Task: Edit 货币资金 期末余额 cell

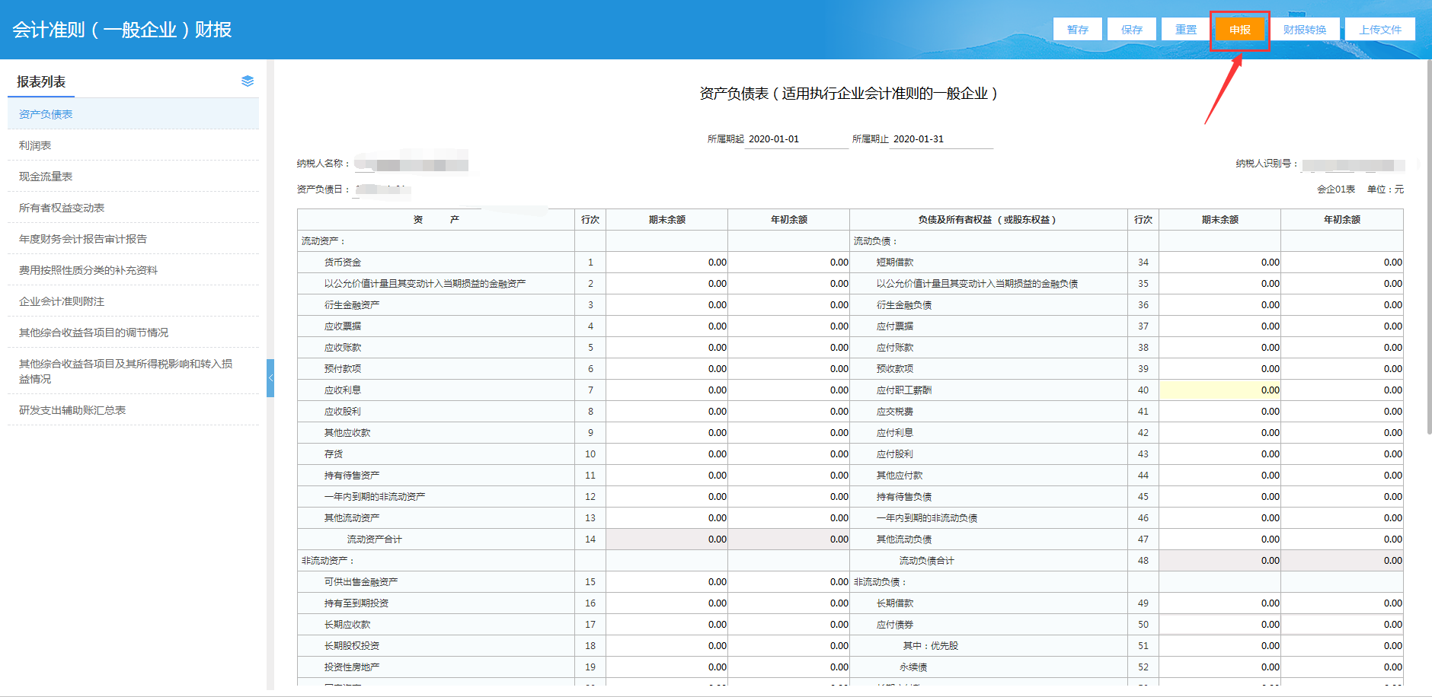Action: [666, 263]
